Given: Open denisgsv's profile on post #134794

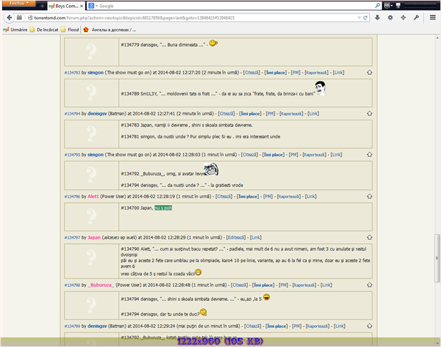Looking at the screenshot, I should pyautogui.click(x=97, y=113).
